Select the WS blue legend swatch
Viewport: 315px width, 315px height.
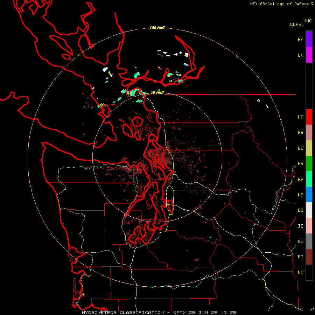(309, 195)
